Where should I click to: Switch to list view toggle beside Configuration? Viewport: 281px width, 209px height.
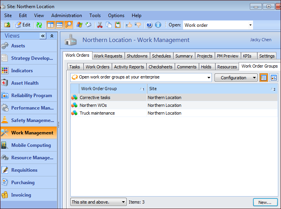(x=264, y=78)
